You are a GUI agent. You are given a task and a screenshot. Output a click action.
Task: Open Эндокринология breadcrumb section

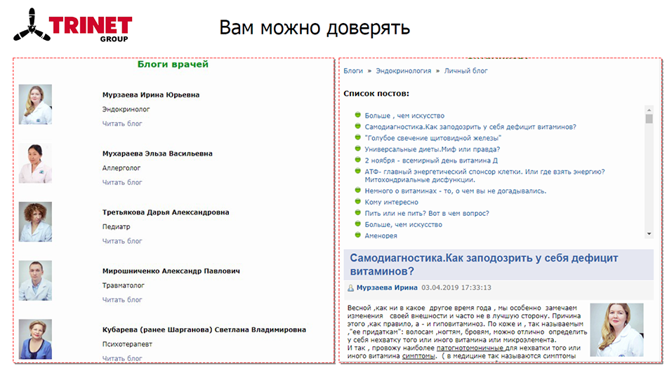click(403, 71)
